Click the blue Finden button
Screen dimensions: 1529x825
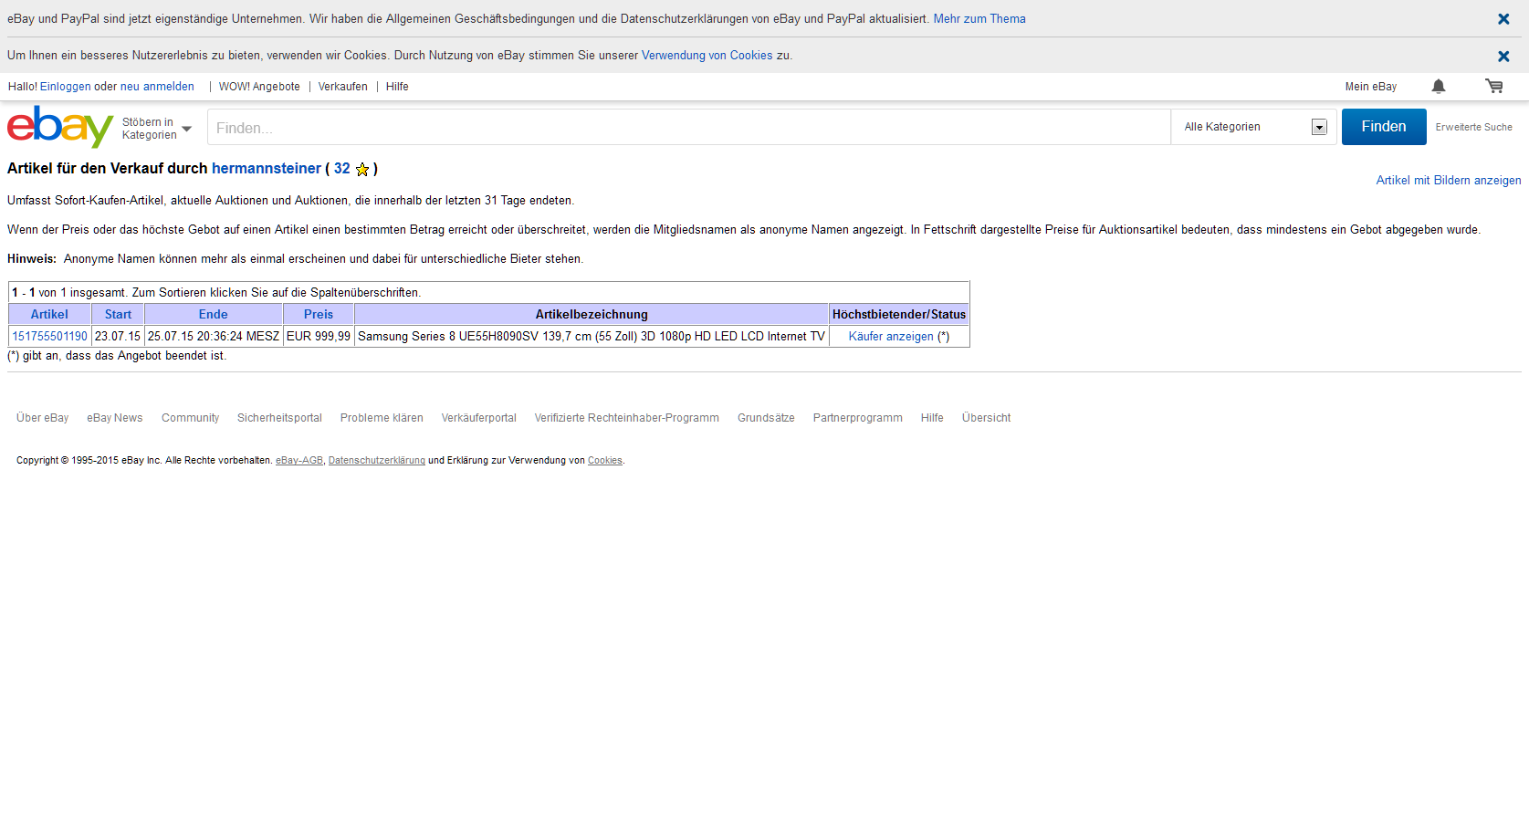(1384, 127)
